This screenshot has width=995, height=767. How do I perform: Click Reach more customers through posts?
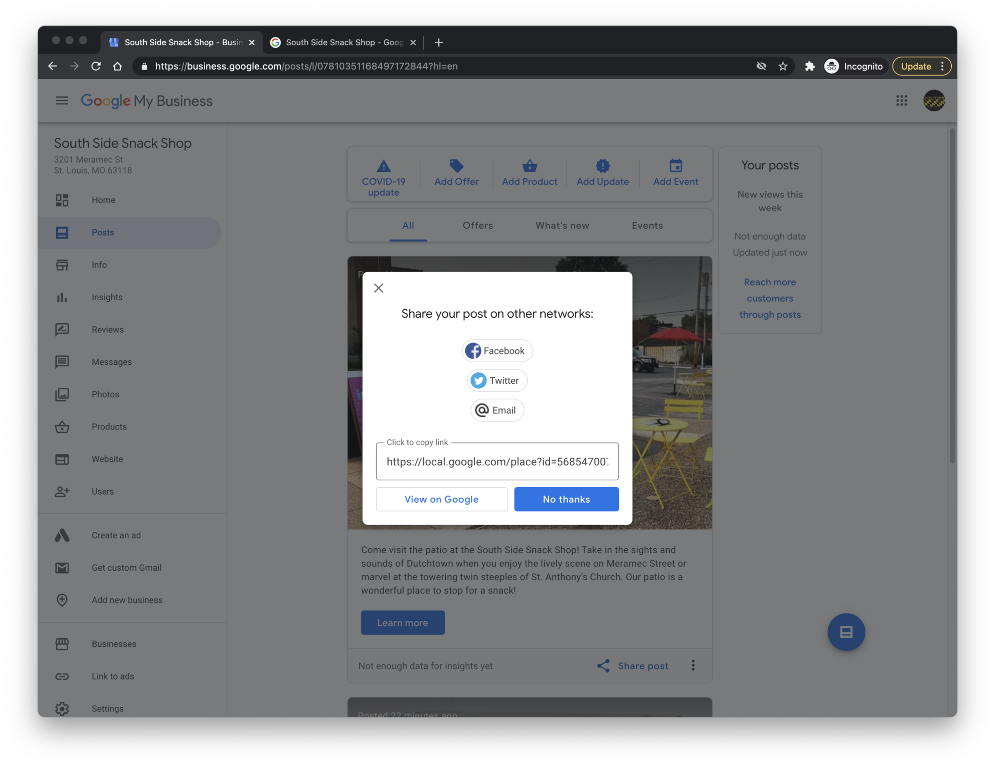(x=770, y=298)
